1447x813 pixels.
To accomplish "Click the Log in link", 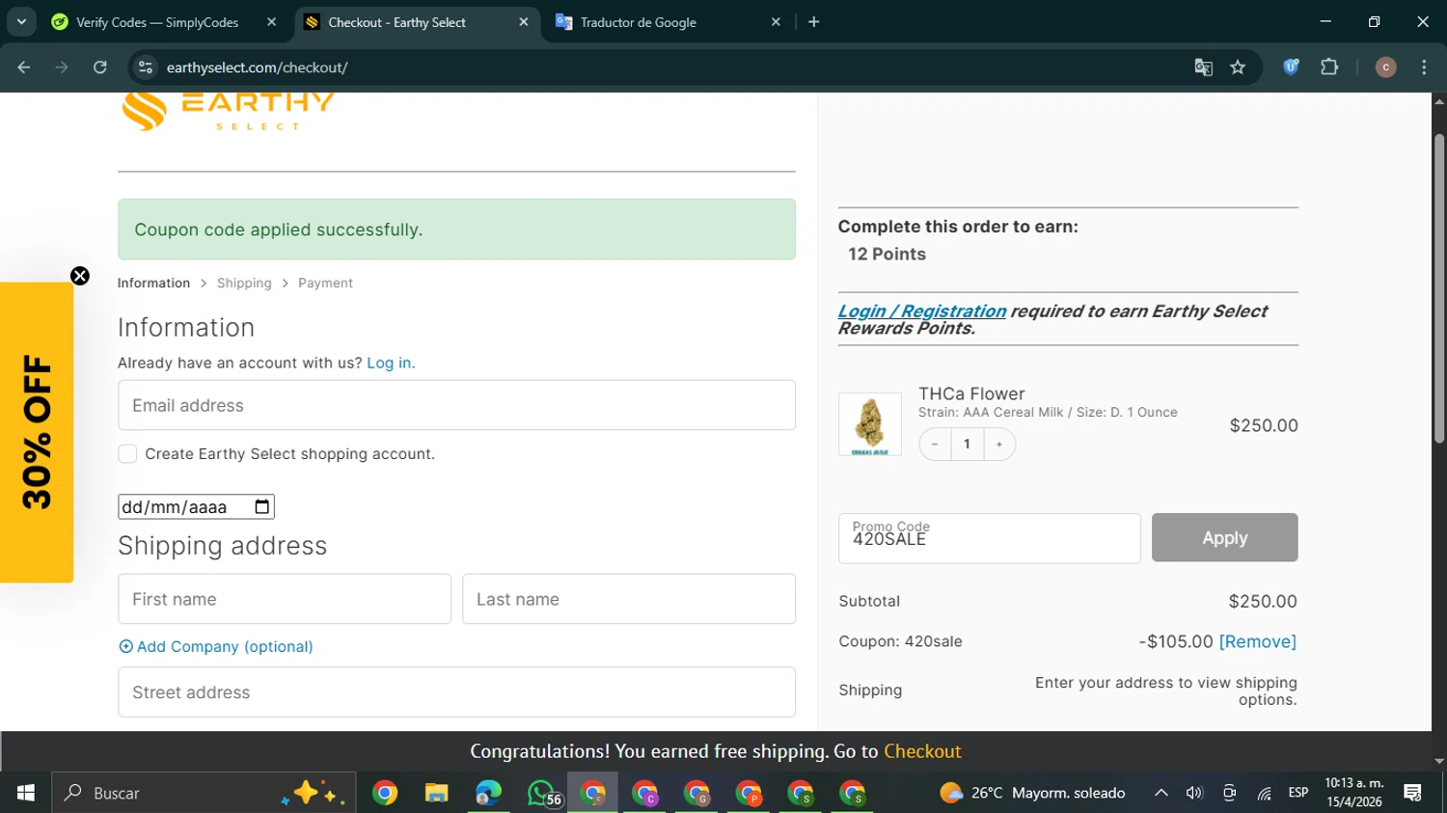I will pyautogui.click(x=391, y=363).
